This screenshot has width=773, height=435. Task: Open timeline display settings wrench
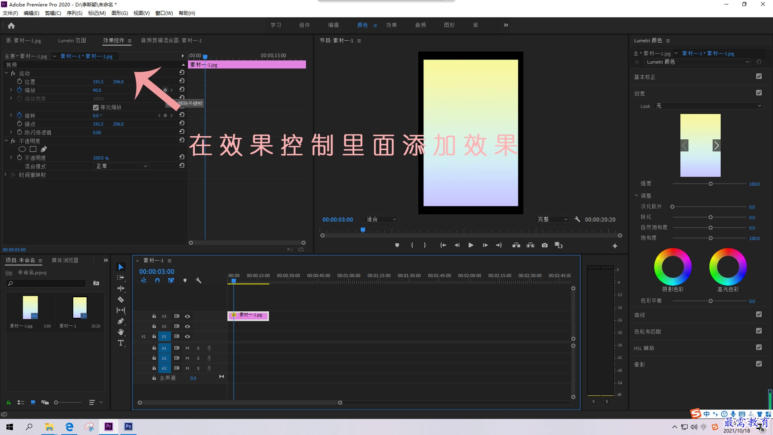pyautogui.click(x=198, y=280)
